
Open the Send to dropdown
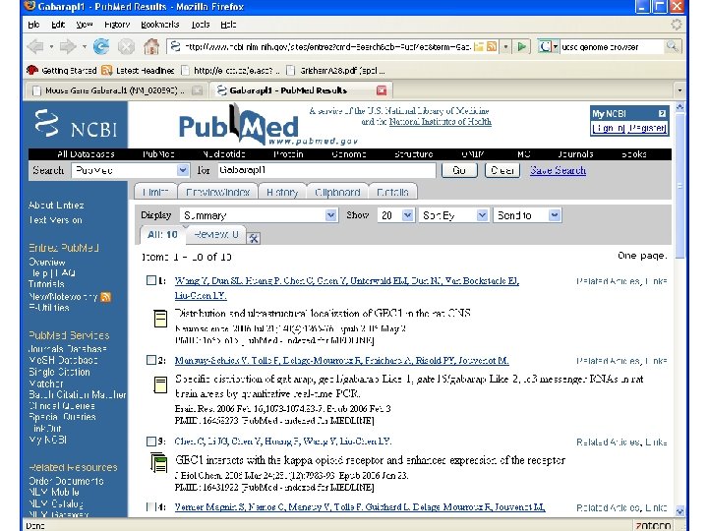click(x=527, y=215)
